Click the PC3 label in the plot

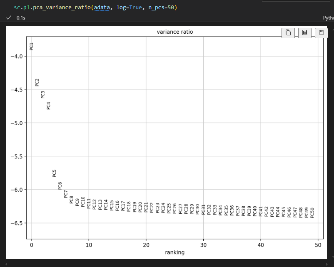43,94
